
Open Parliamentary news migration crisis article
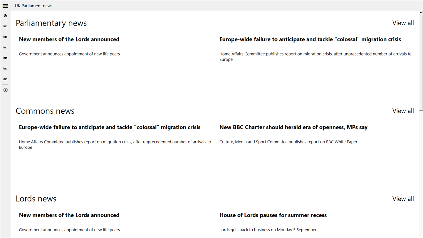tap(310, 39)
